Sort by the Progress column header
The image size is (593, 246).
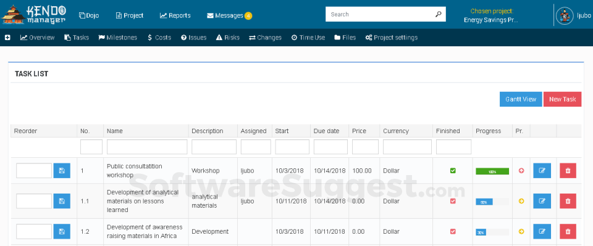488,131
